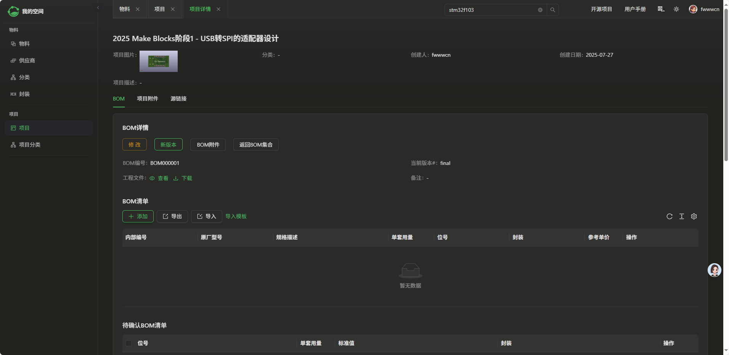The image size is (729, 355).
Task: Open 封装 in the sidebar
Action: click(x=49, y=94)
